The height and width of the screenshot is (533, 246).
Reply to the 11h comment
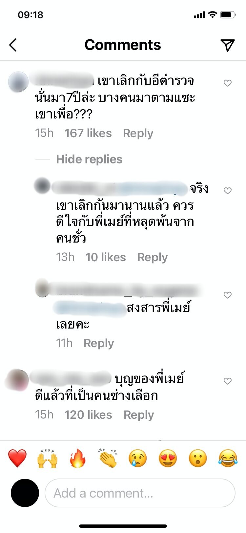[x=99, y=343]
